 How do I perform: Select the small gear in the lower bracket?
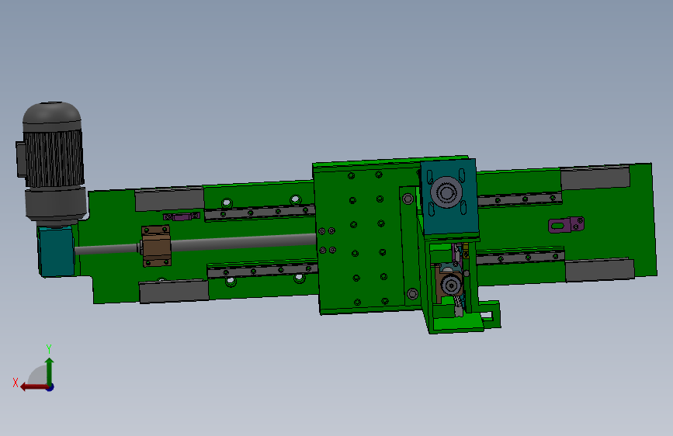click(x=451, y=285)
